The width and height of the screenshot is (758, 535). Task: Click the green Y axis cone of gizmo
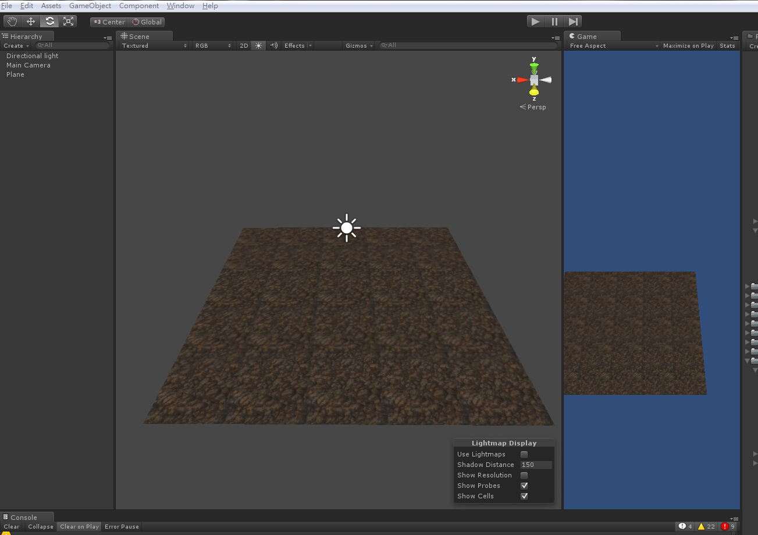(x=534, y=67)
